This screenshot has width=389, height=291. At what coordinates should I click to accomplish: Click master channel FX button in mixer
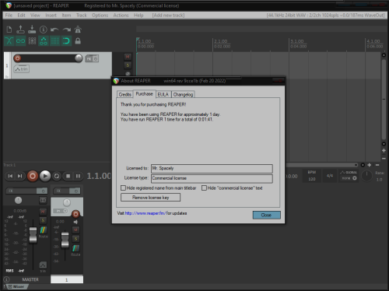click(x=21, y=191)
